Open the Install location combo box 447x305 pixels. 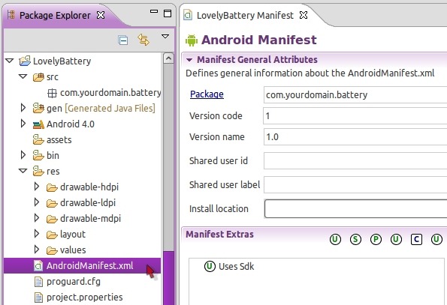(x=356, y=208)
